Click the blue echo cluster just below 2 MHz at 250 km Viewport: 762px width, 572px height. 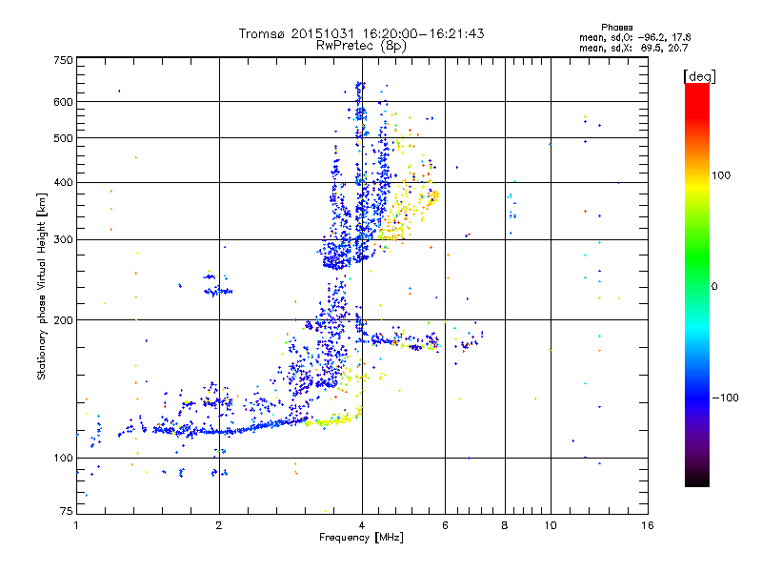pos(211,276)
